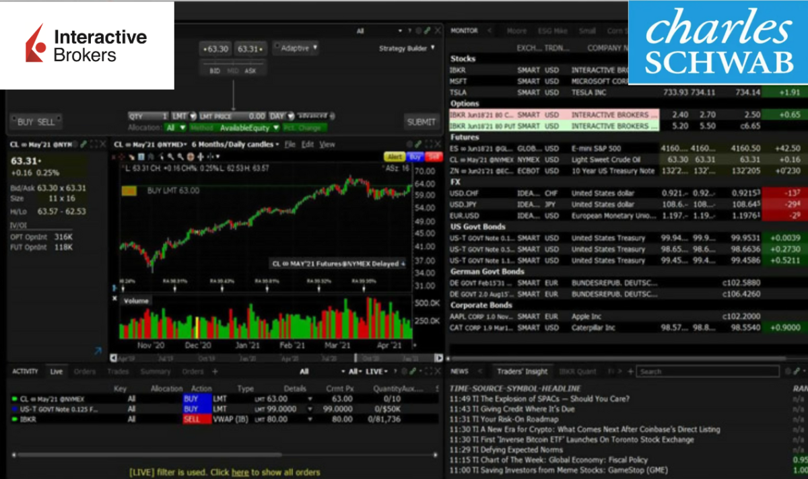Click the help question mark in order entry header
808x479 pixels.
[409, 31]
